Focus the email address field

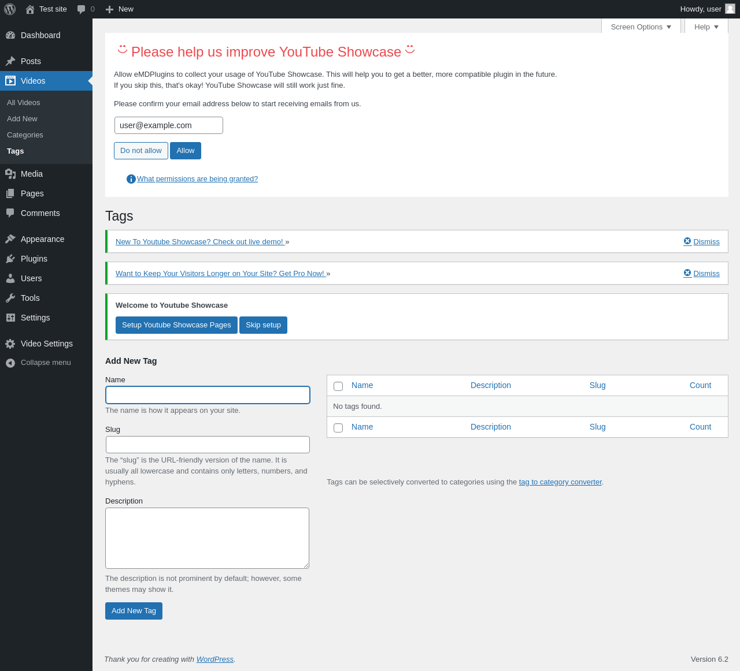click(x=169, y=125)
